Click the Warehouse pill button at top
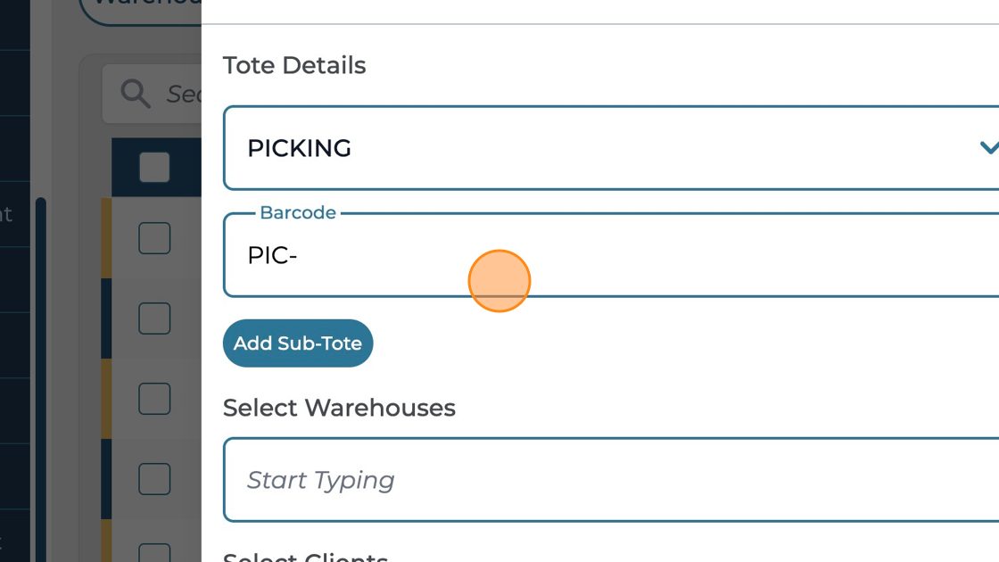 tap(143, 7)
